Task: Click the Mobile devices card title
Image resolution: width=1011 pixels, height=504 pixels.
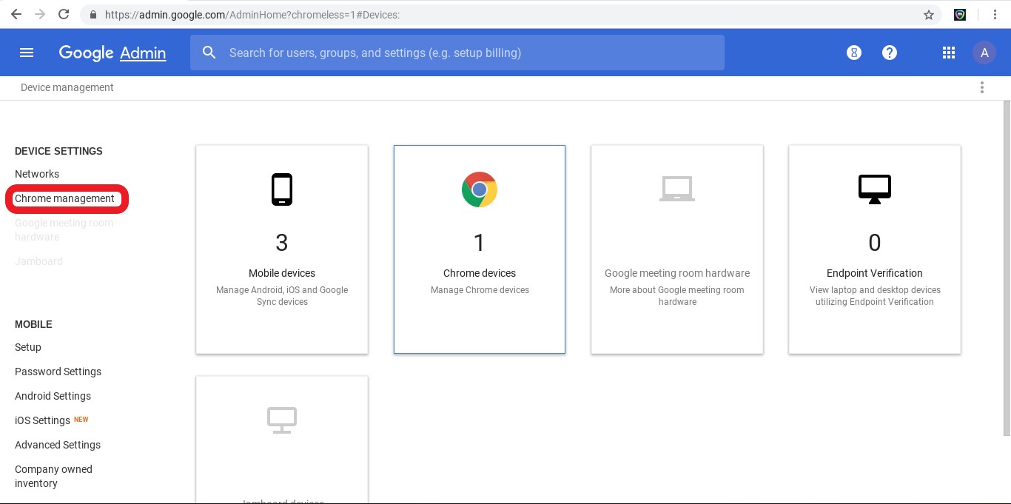Action: [282, 273]
